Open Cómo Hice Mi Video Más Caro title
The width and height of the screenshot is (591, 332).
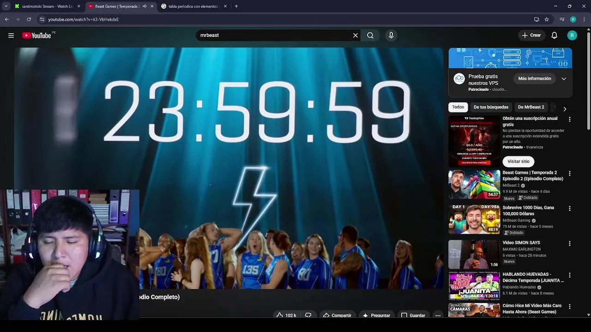point(532,308)
